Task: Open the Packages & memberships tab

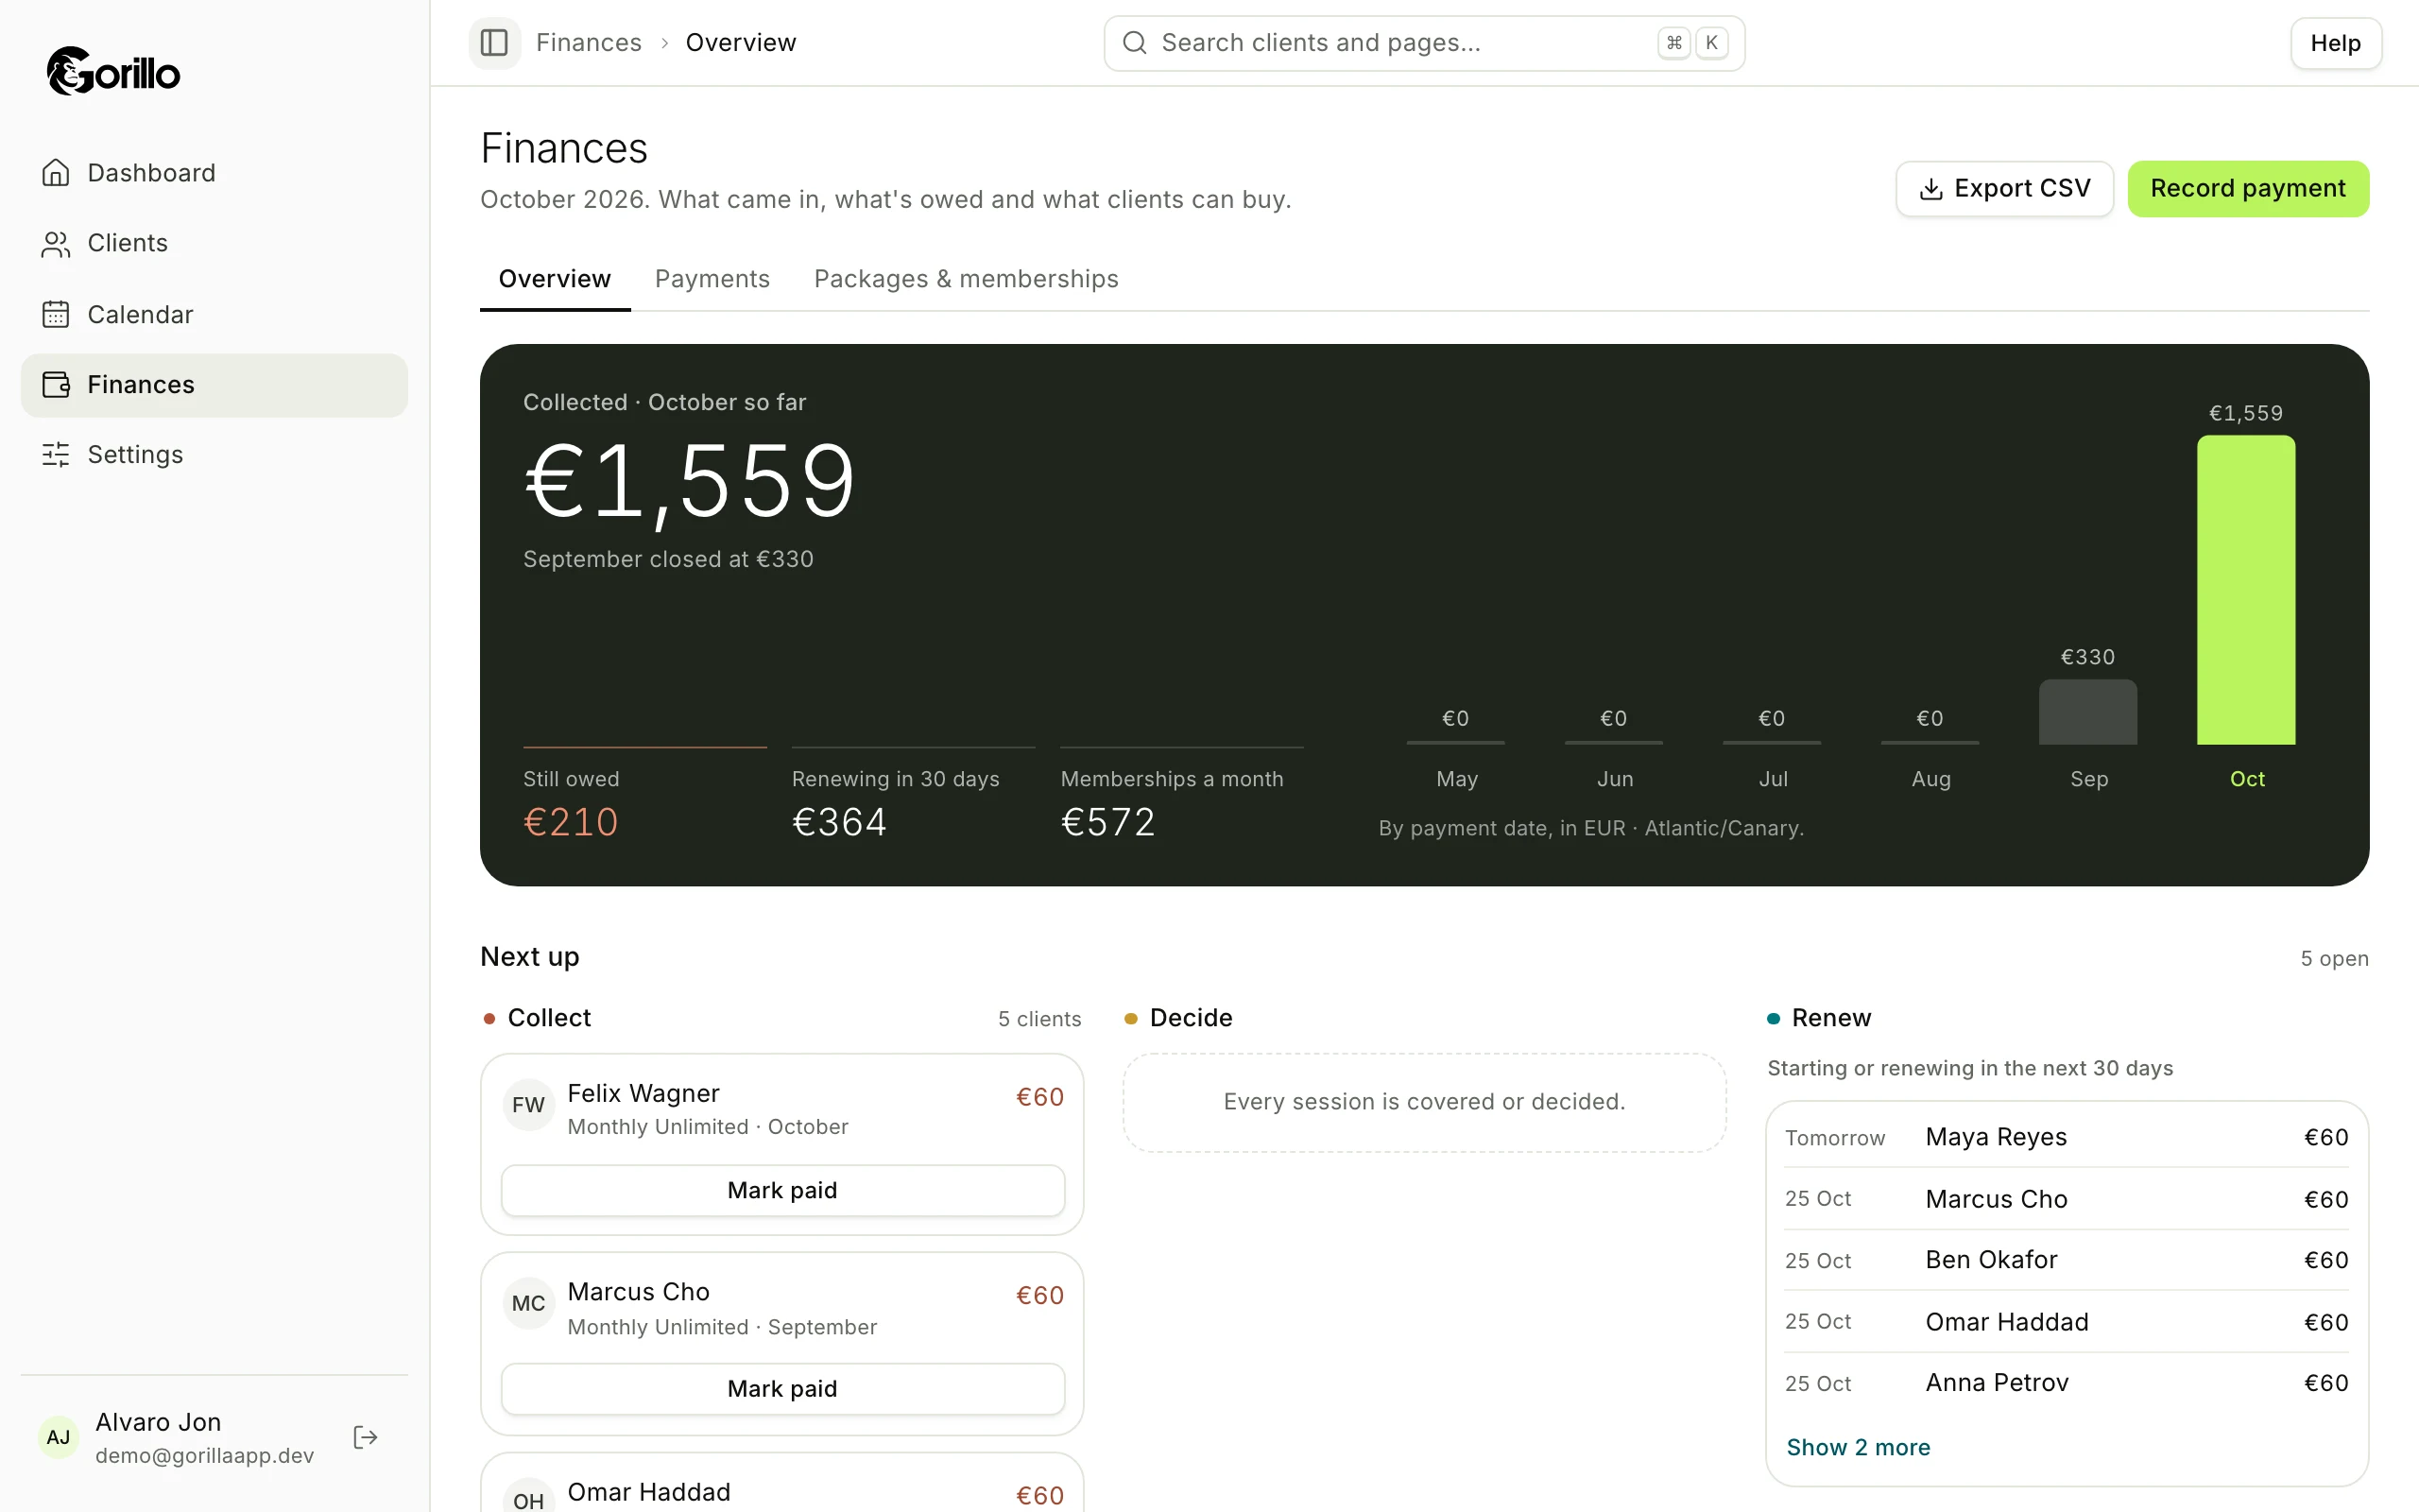Action: point(966,279)
